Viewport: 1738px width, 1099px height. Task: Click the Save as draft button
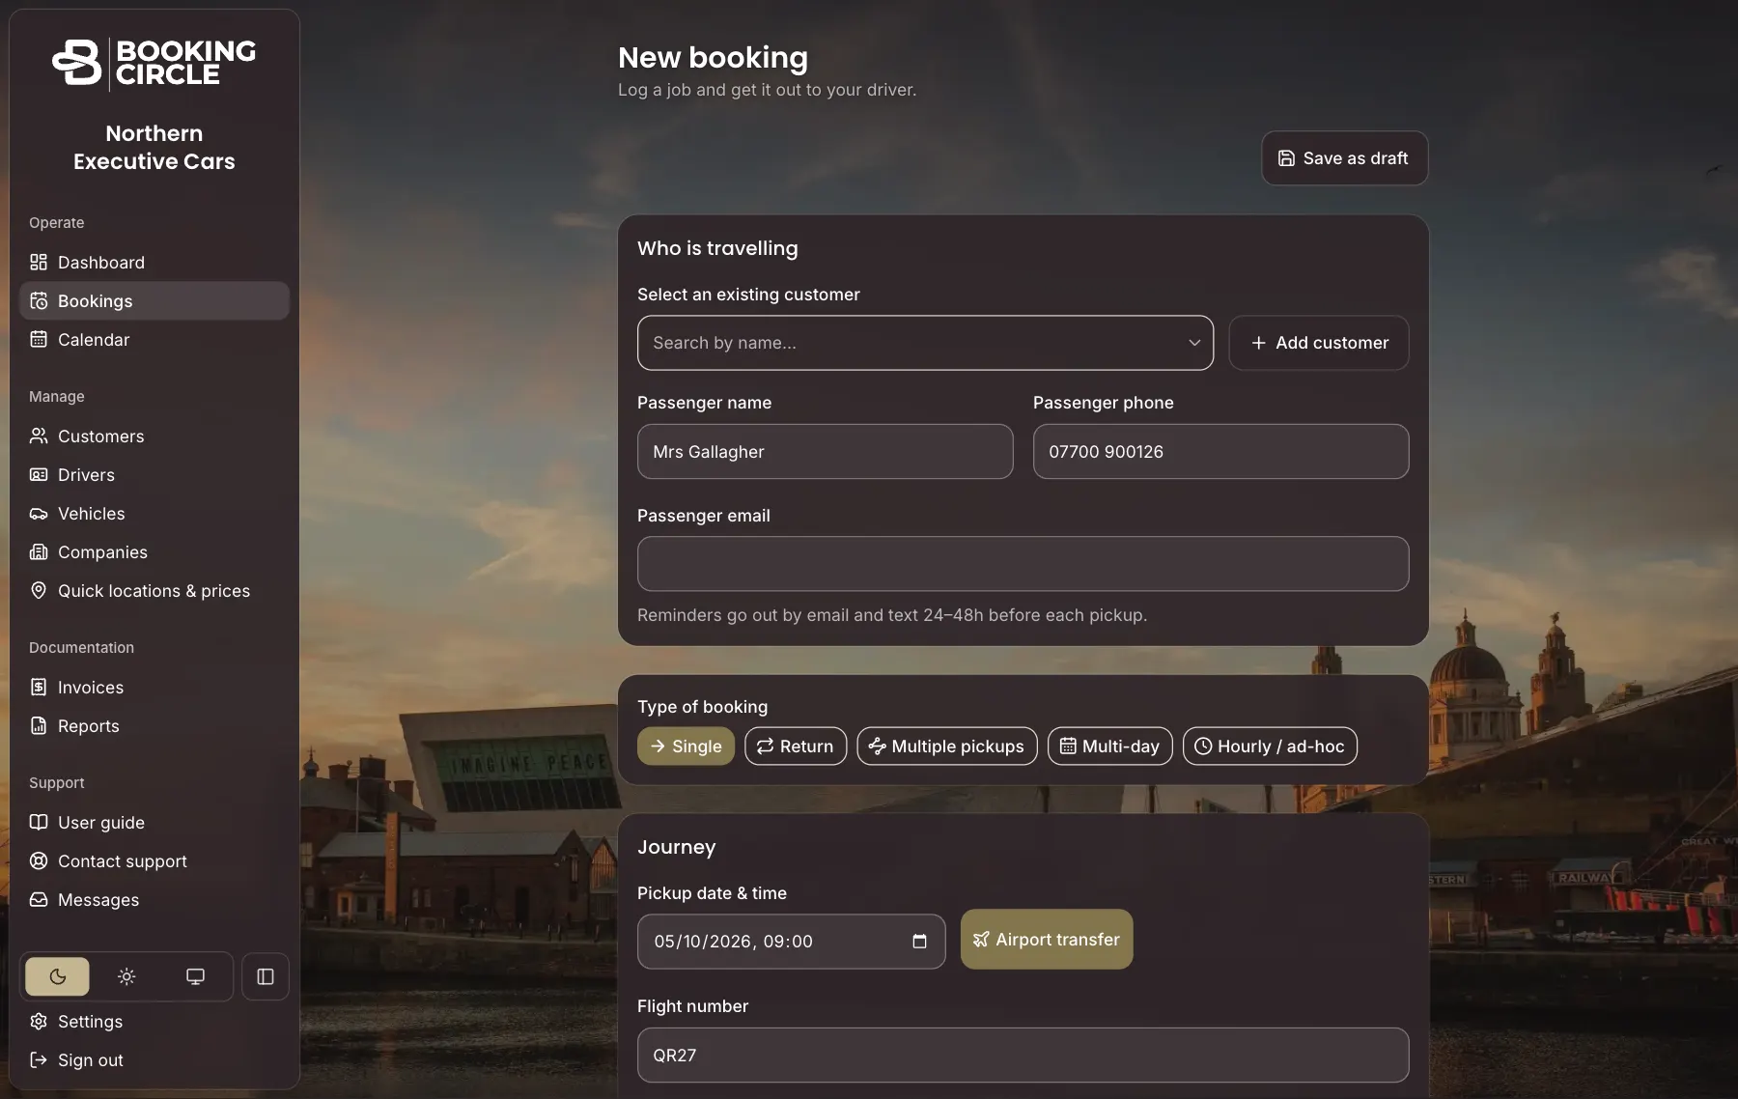[x=1344, y=158]
